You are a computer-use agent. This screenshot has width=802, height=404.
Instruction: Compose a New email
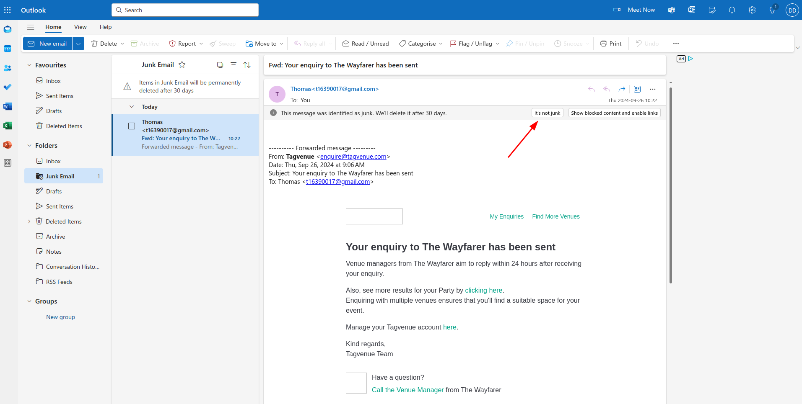point(47,44)
